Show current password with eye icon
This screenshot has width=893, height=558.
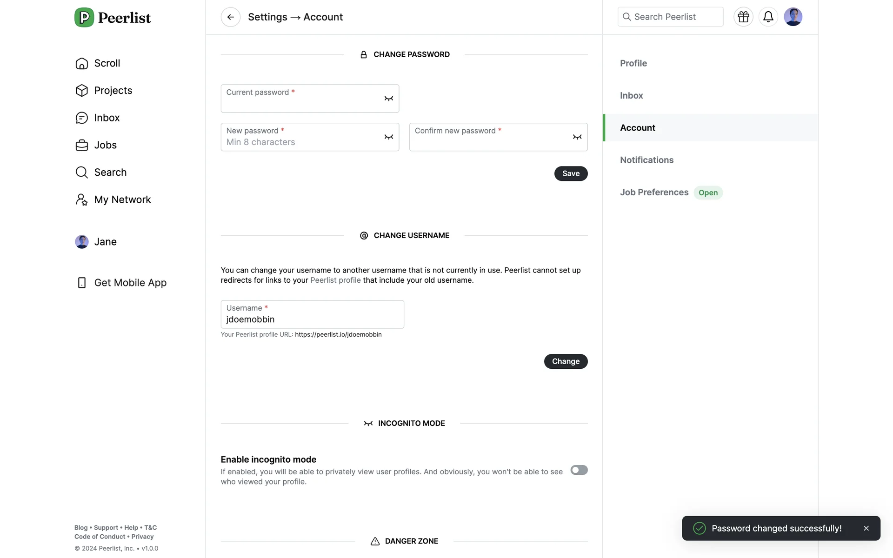click(388, 99)
